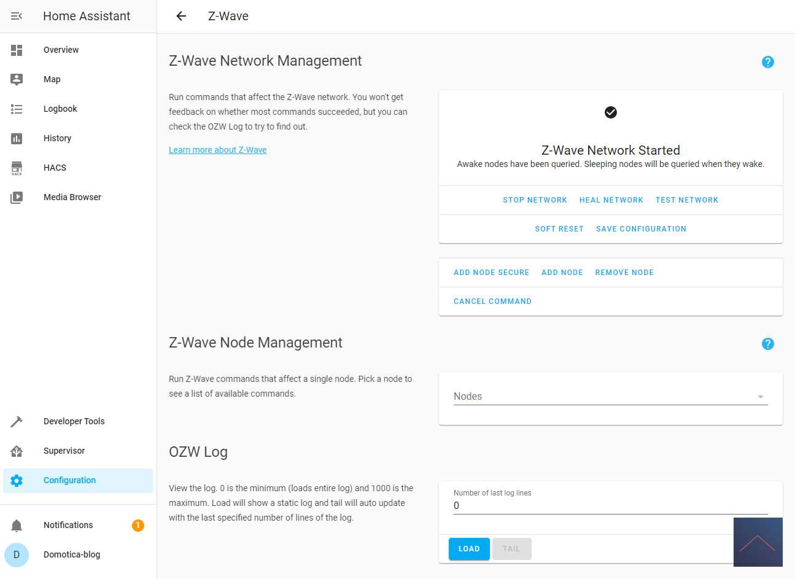Click the HACS store icon in sidebar
The image size is (795, 579).
(x=17, y=168)
